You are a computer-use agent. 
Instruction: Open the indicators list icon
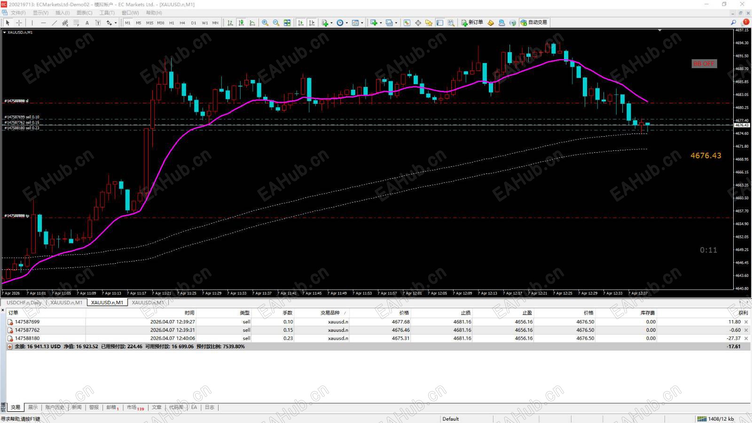(325, 23)
